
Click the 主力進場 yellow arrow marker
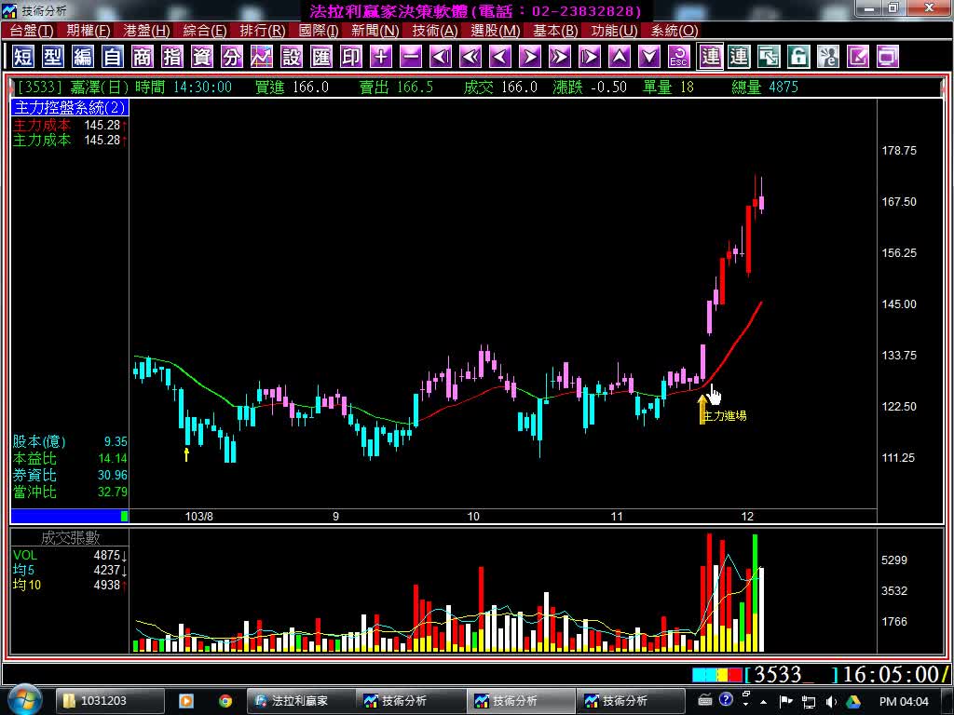[702, 410]
